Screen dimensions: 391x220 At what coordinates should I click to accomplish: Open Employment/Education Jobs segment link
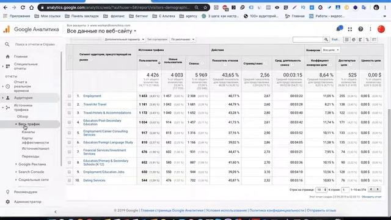103,172
